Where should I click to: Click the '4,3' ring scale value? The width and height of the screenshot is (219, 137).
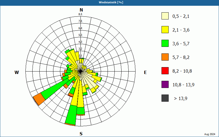coord(80,42)
